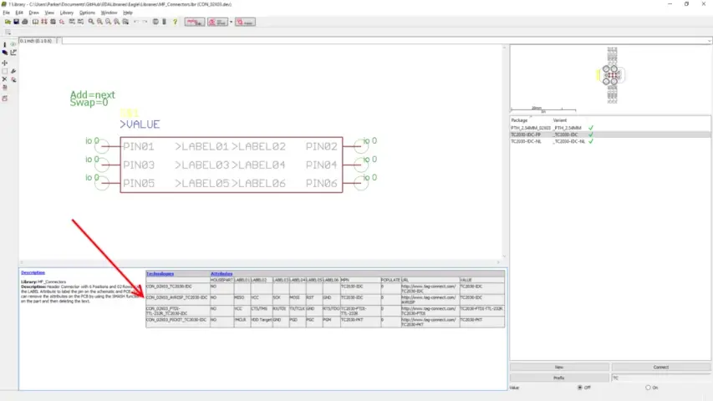The height and width of the screenshot is (401, 713).
Task: Set the Value option to Off
Action: 580,388
